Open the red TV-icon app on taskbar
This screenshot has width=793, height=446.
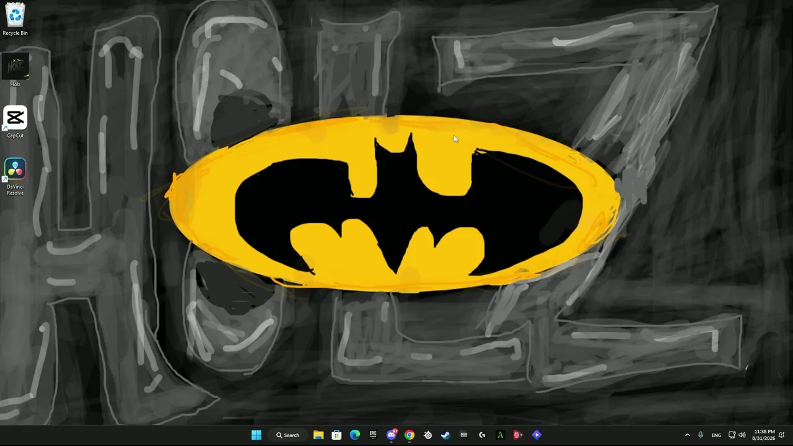(x=519, y=435)
